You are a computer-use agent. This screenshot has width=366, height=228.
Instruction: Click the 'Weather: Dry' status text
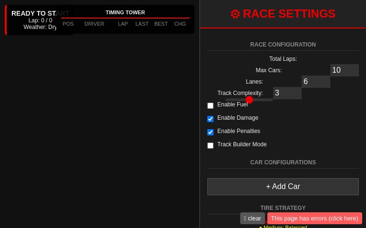[x=40, y=27]
